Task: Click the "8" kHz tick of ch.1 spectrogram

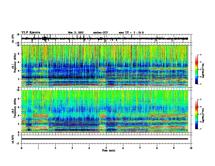Action: click(x=19, y=54)
